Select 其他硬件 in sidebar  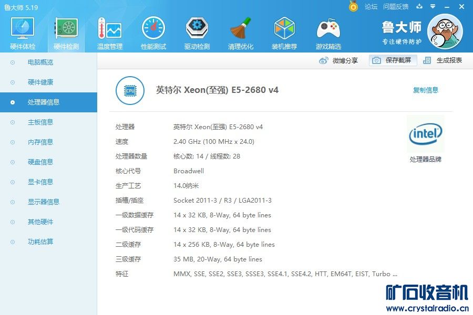click(x=48, y=222)
